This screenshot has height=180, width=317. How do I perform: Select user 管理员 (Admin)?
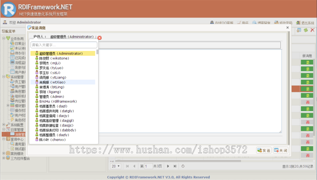pos(63,97)
